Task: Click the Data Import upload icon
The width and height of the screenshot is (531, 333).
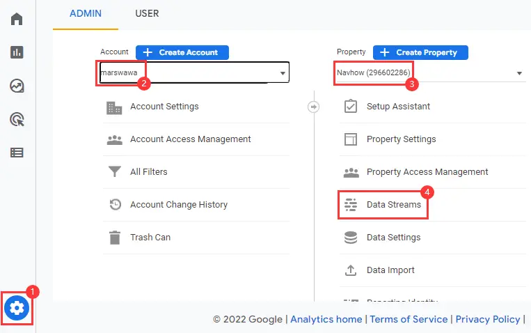Action: [x=351, y=270]
